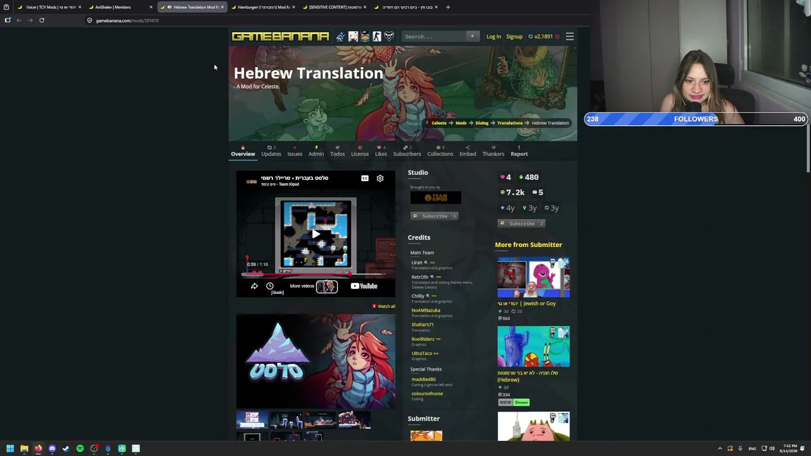The height and width of the screenshot is (456, 811).
Task: Open the Todos tab
Action: coord(337,151)
